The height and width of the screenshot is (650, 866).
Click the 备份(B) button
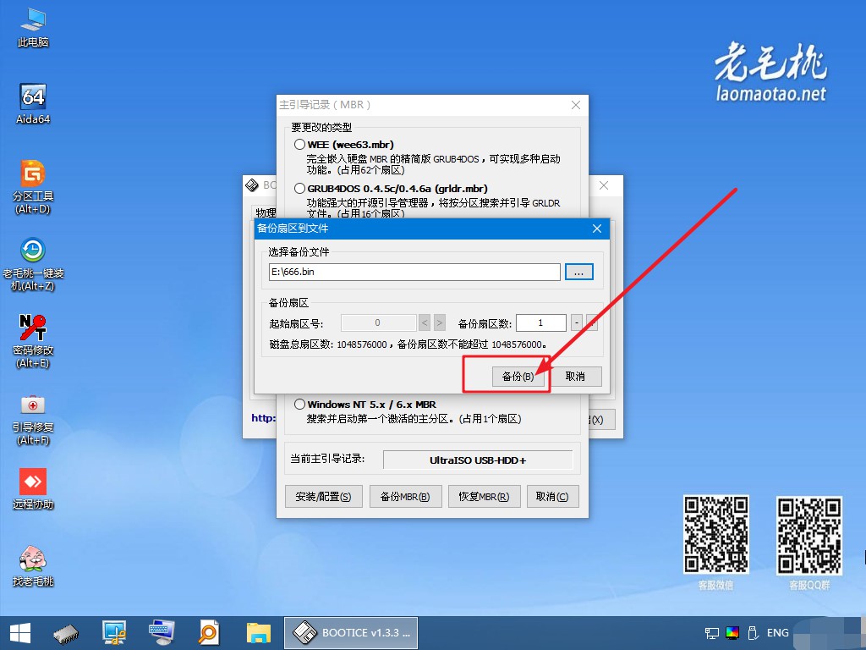coord(518,377)
